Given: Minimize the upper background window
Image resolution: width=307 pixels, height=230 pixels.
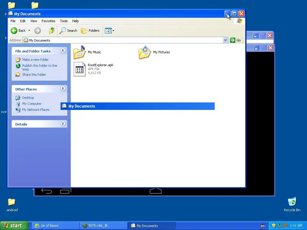Looking at the screenshot, I should coord(255,36).
